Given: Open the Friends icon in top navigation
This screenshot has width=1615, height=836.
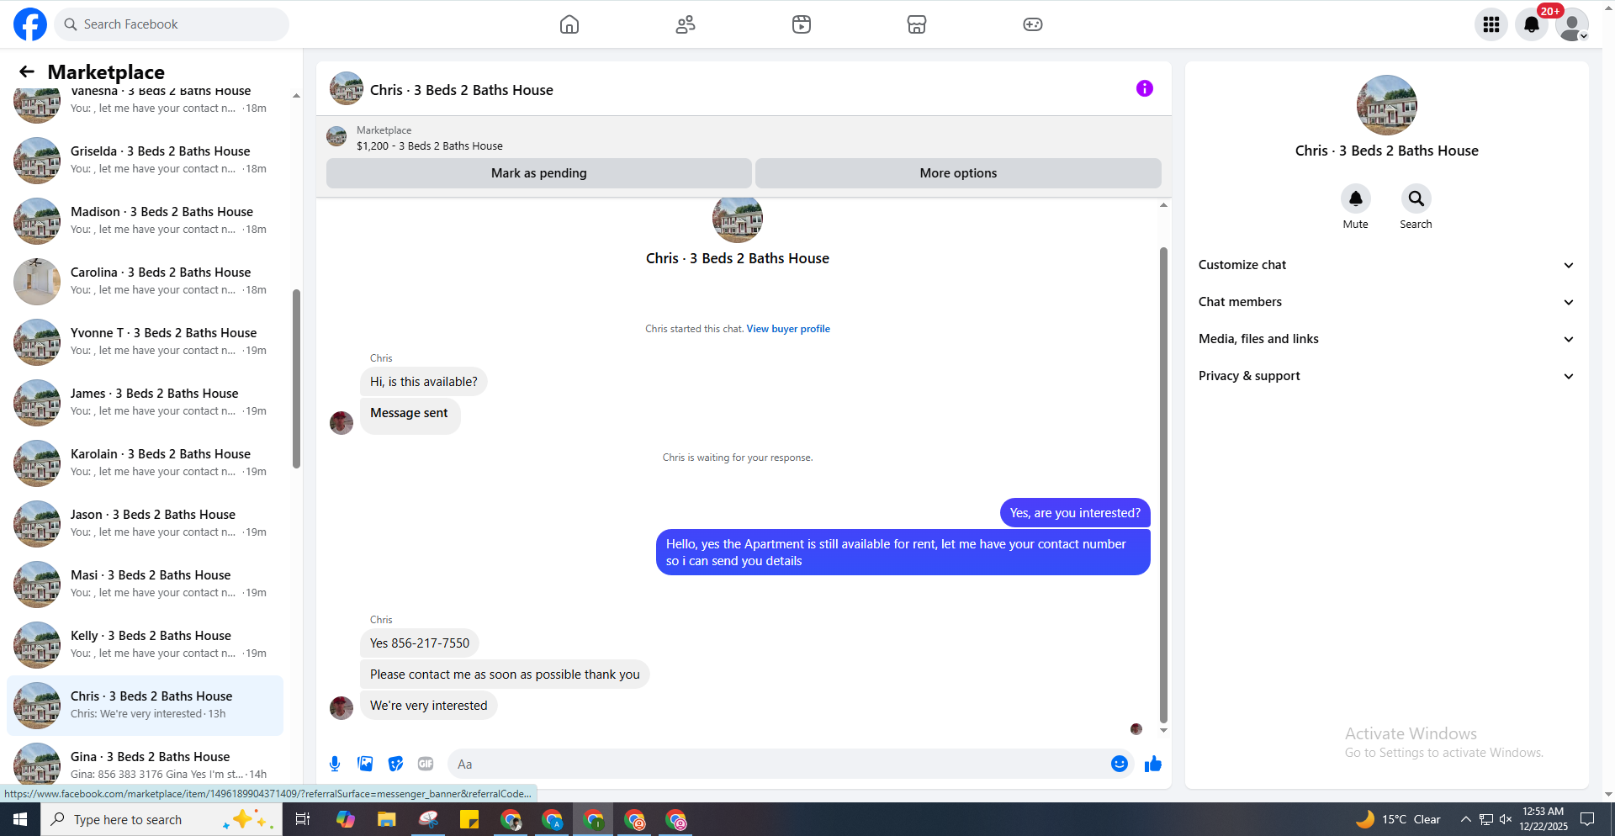Looking at the screenshot, I should click(686, 24).
